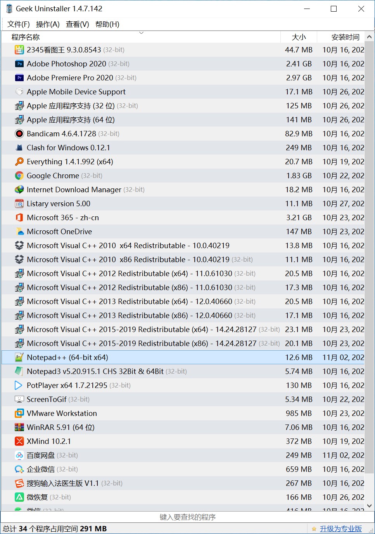Click the 升级为专业版 upgrade link
The image size is (375, 534).
(341, 529)
